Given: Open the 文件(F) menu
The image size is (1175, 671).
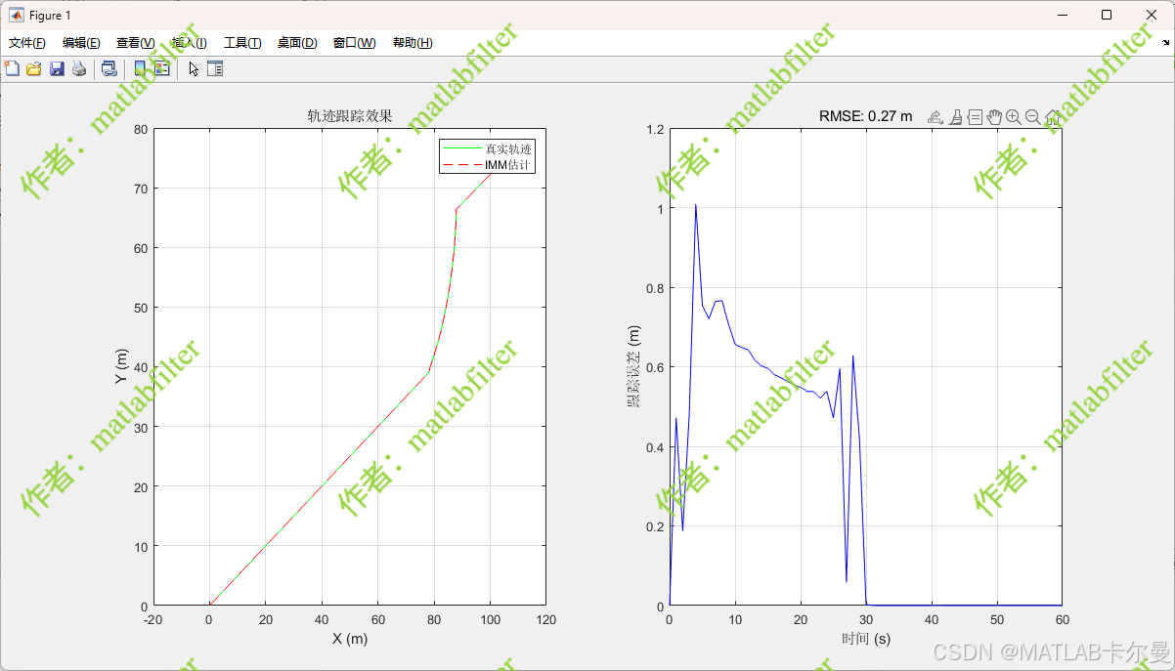Looking at the screenshot, I should click(27, 43).
